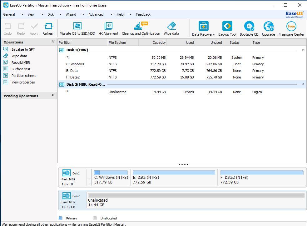The width and height of the screenshot is (307, 226).
Task: Collapse the Disk 2 group
Action: [x=303, y=84]
